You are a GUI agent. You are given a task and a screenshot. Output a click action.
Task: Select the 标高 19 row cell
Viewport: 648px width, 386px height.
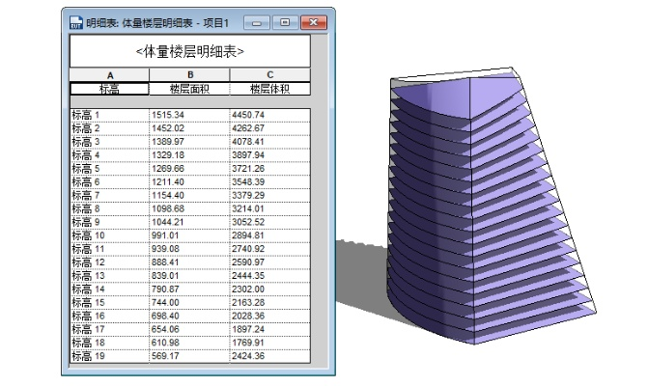click(x=109, y=355)
